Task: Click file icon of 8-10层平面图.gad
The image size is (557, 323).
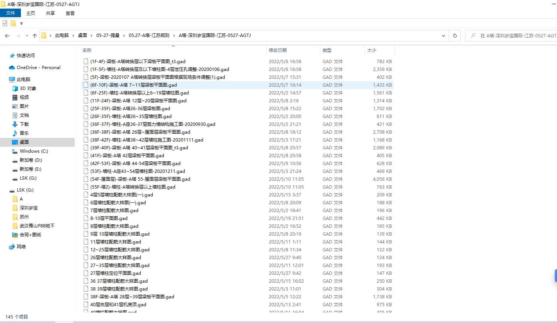Action: coord(86,218)
